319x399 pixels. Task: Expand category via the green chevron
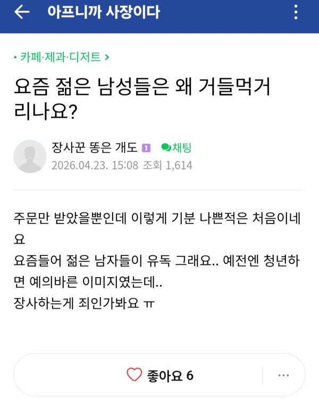click(107, 57)
